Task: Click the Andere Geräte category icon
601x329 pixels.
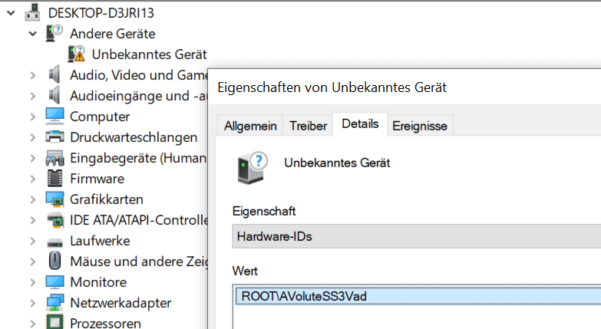Action: (54, 33)
